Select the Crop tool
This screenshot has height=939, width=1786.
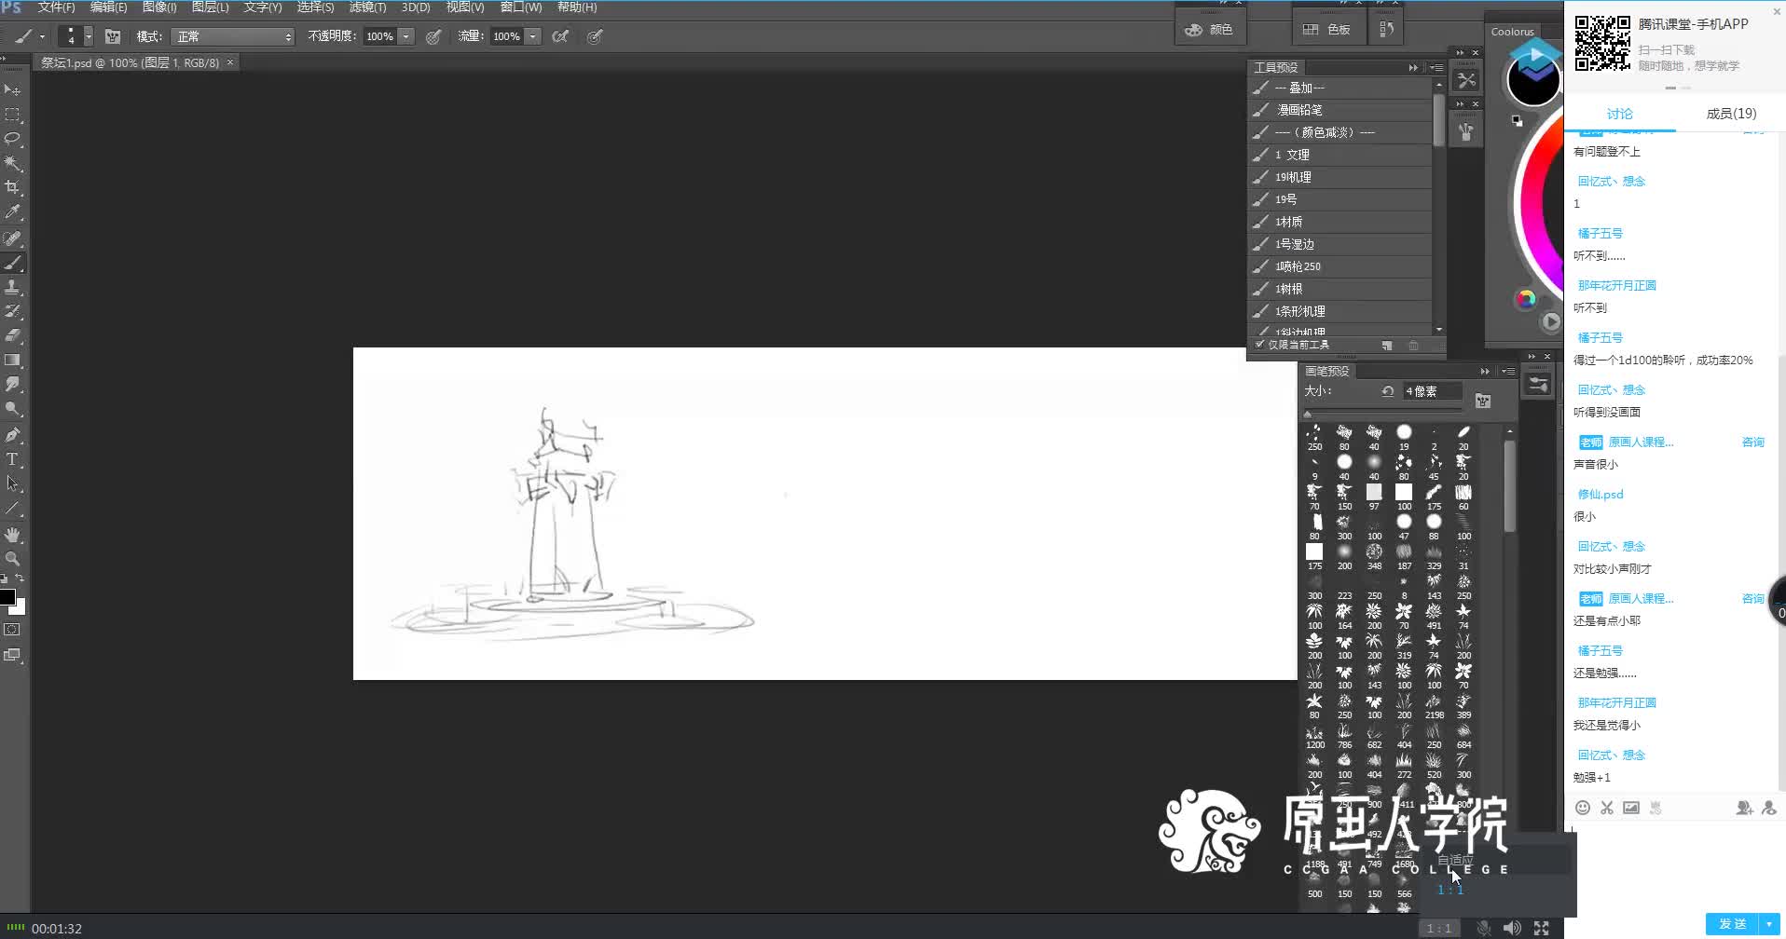point(12,187)
